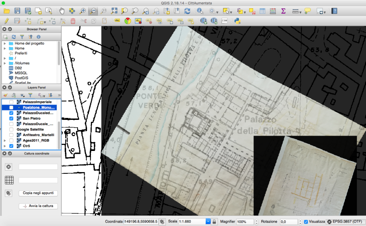Select the DB2 browser entry
366x226 pixels.
18,68
